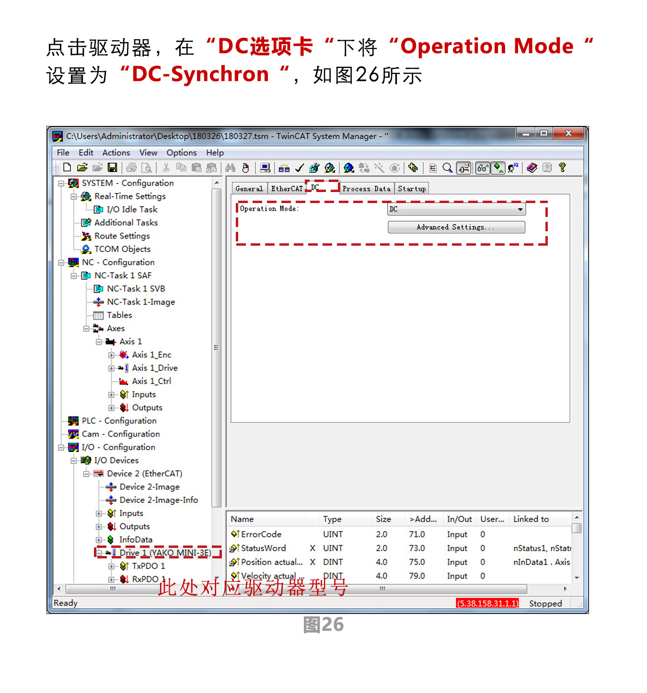The height and width of the screenshot is (693, 647).
Task: Toggle the pressed icon right of magnifier
Action: 463,168
